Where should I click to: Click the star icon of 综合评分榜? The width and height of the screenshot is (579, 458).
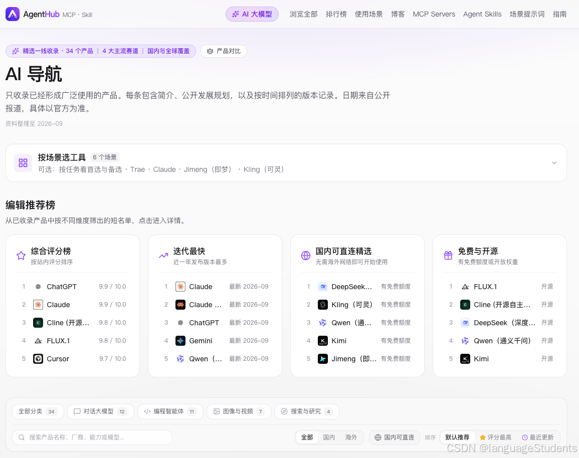(21, 256)
